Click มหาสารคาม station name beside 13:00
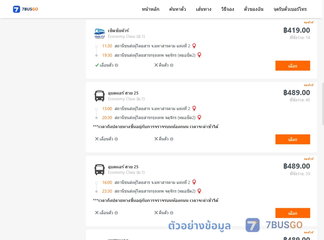The width and height of the screenshot is (324, 240). (152, 109)
